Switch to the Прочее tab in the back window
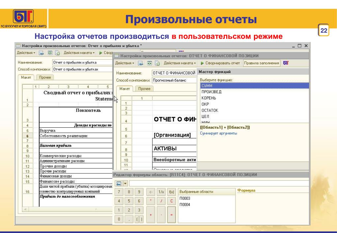This screenshot has height=233, width=337. pos(45,78)
